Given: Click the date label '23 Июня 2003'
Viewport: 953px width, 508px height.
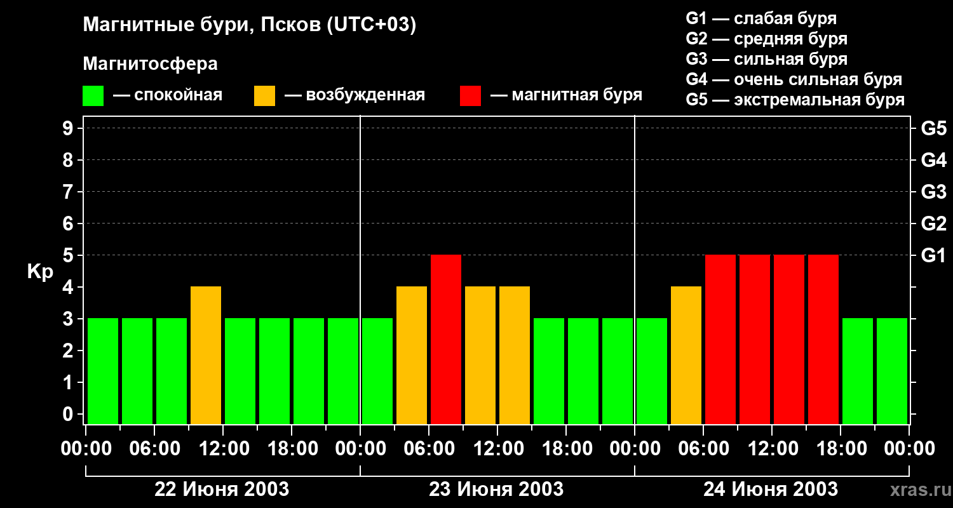Looking at the screenshot, I should (496, 490).
